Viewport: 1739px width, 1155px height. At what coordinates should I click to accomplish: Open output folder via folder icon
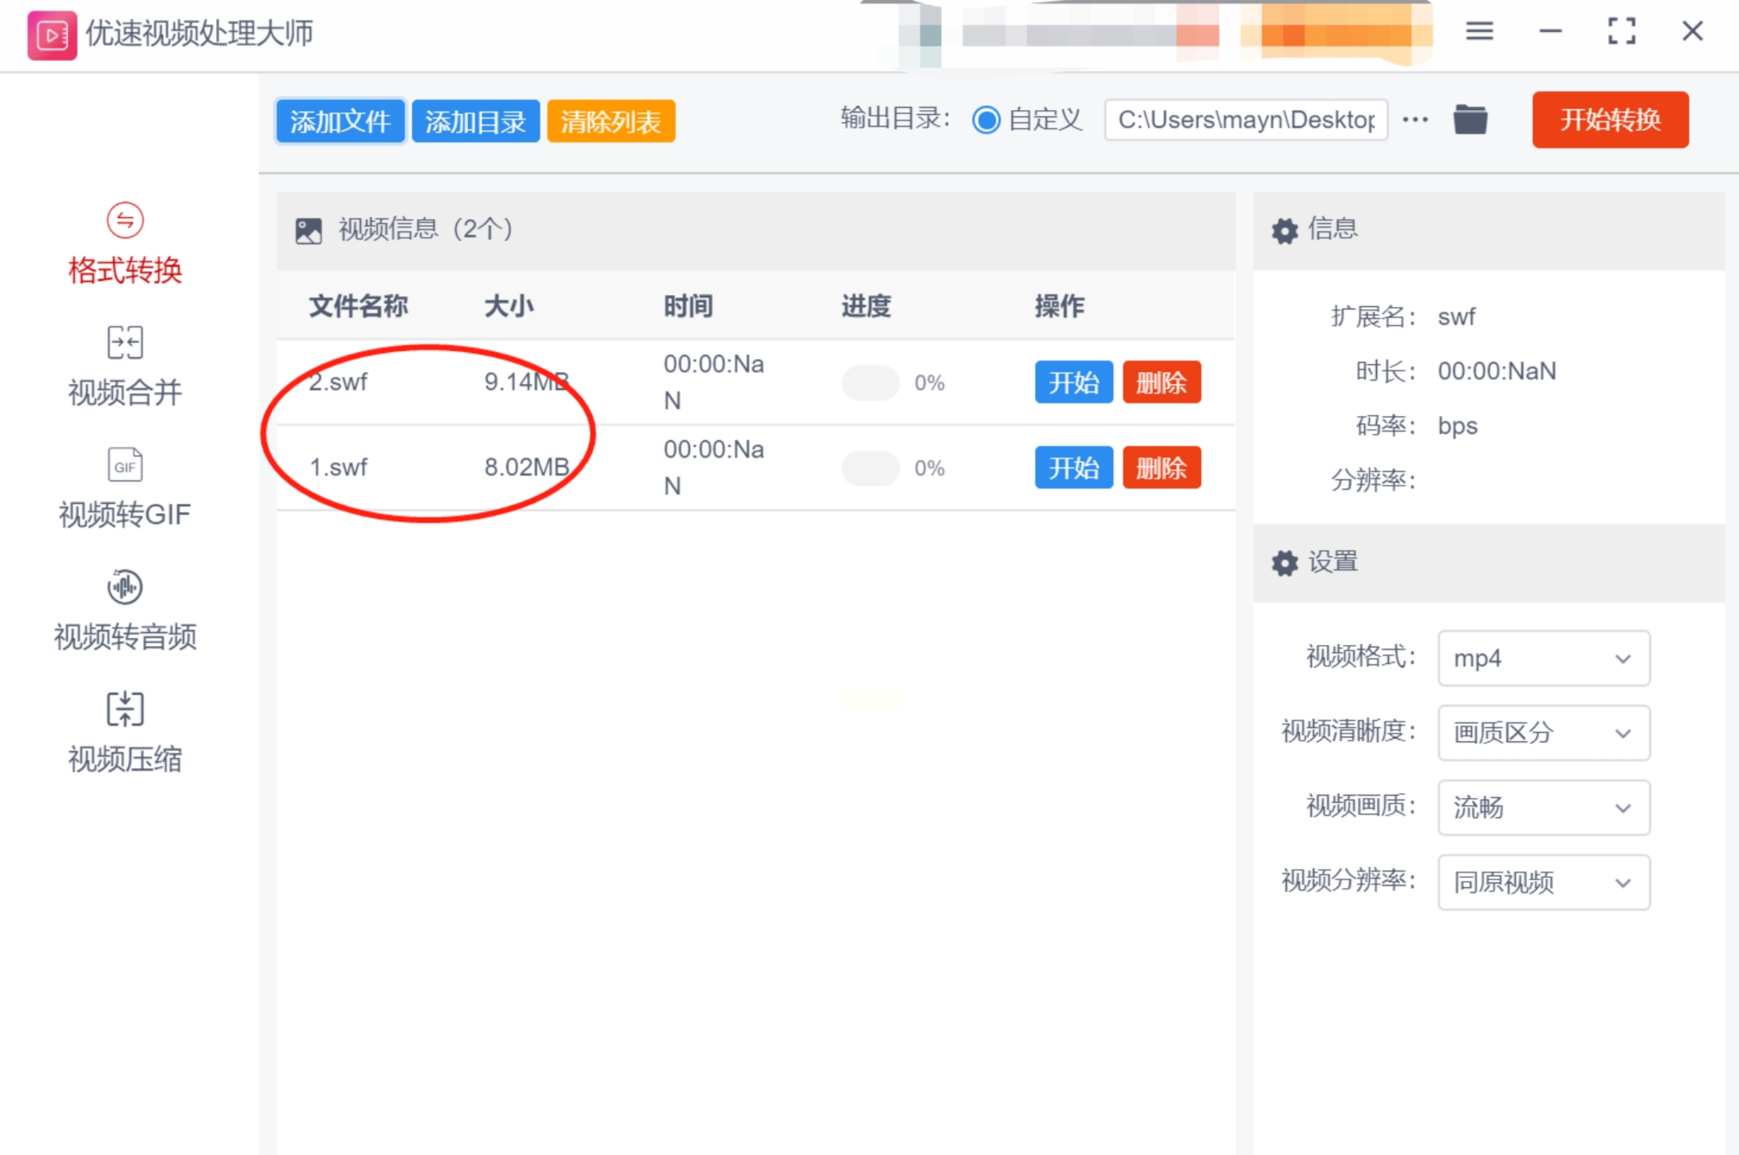[x=1469, y=120]
